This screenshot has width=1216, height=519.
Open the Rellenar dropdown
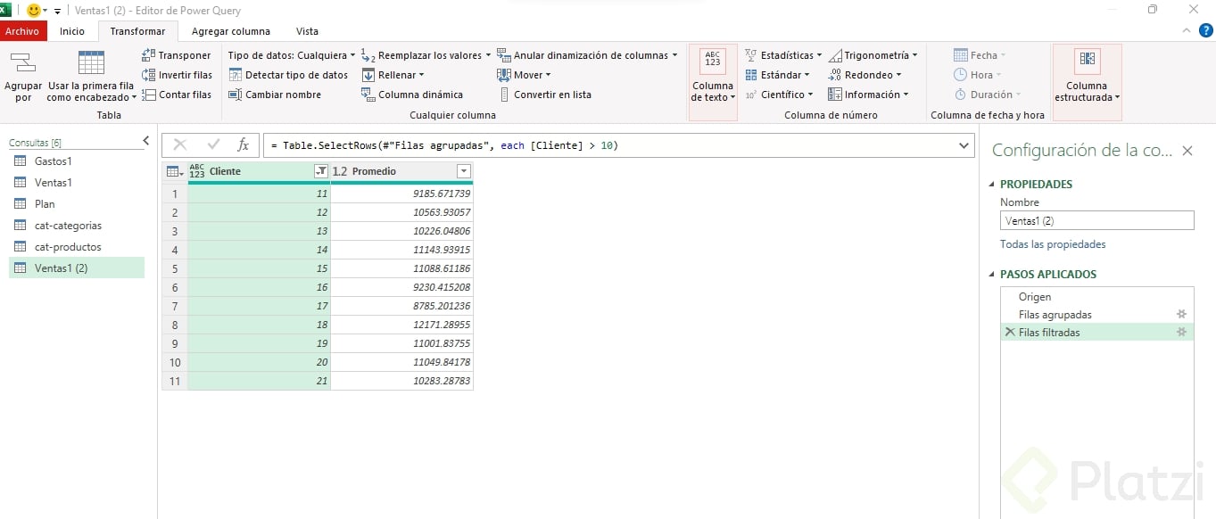pos(393,75)
